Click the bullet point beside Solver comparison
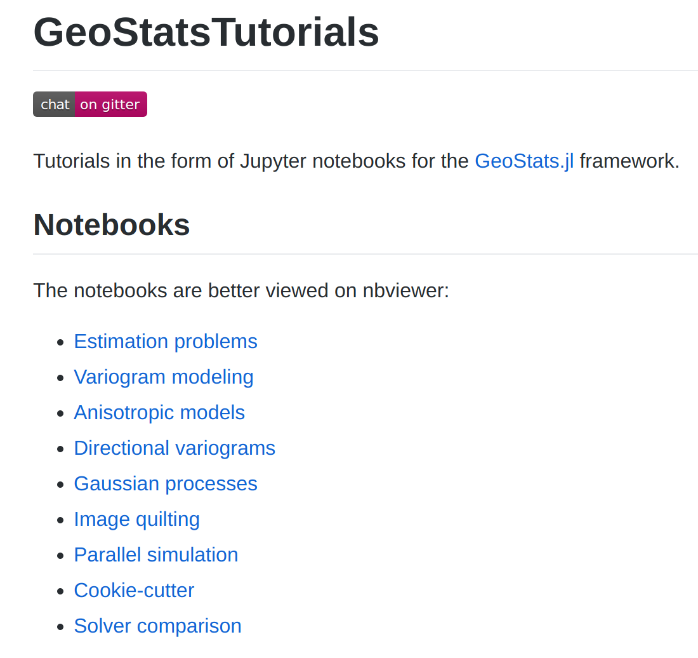Viewport: 698px width, 658px height. pos(60,628)
